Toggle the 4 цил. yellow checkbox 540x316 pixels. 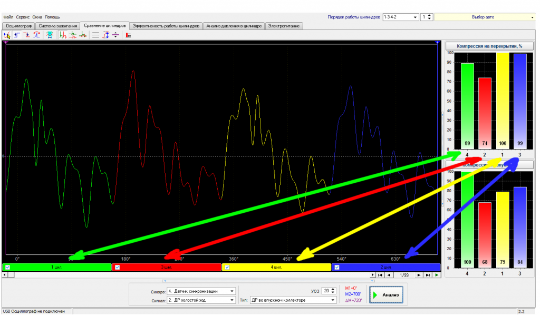click(x=227, y=267)
